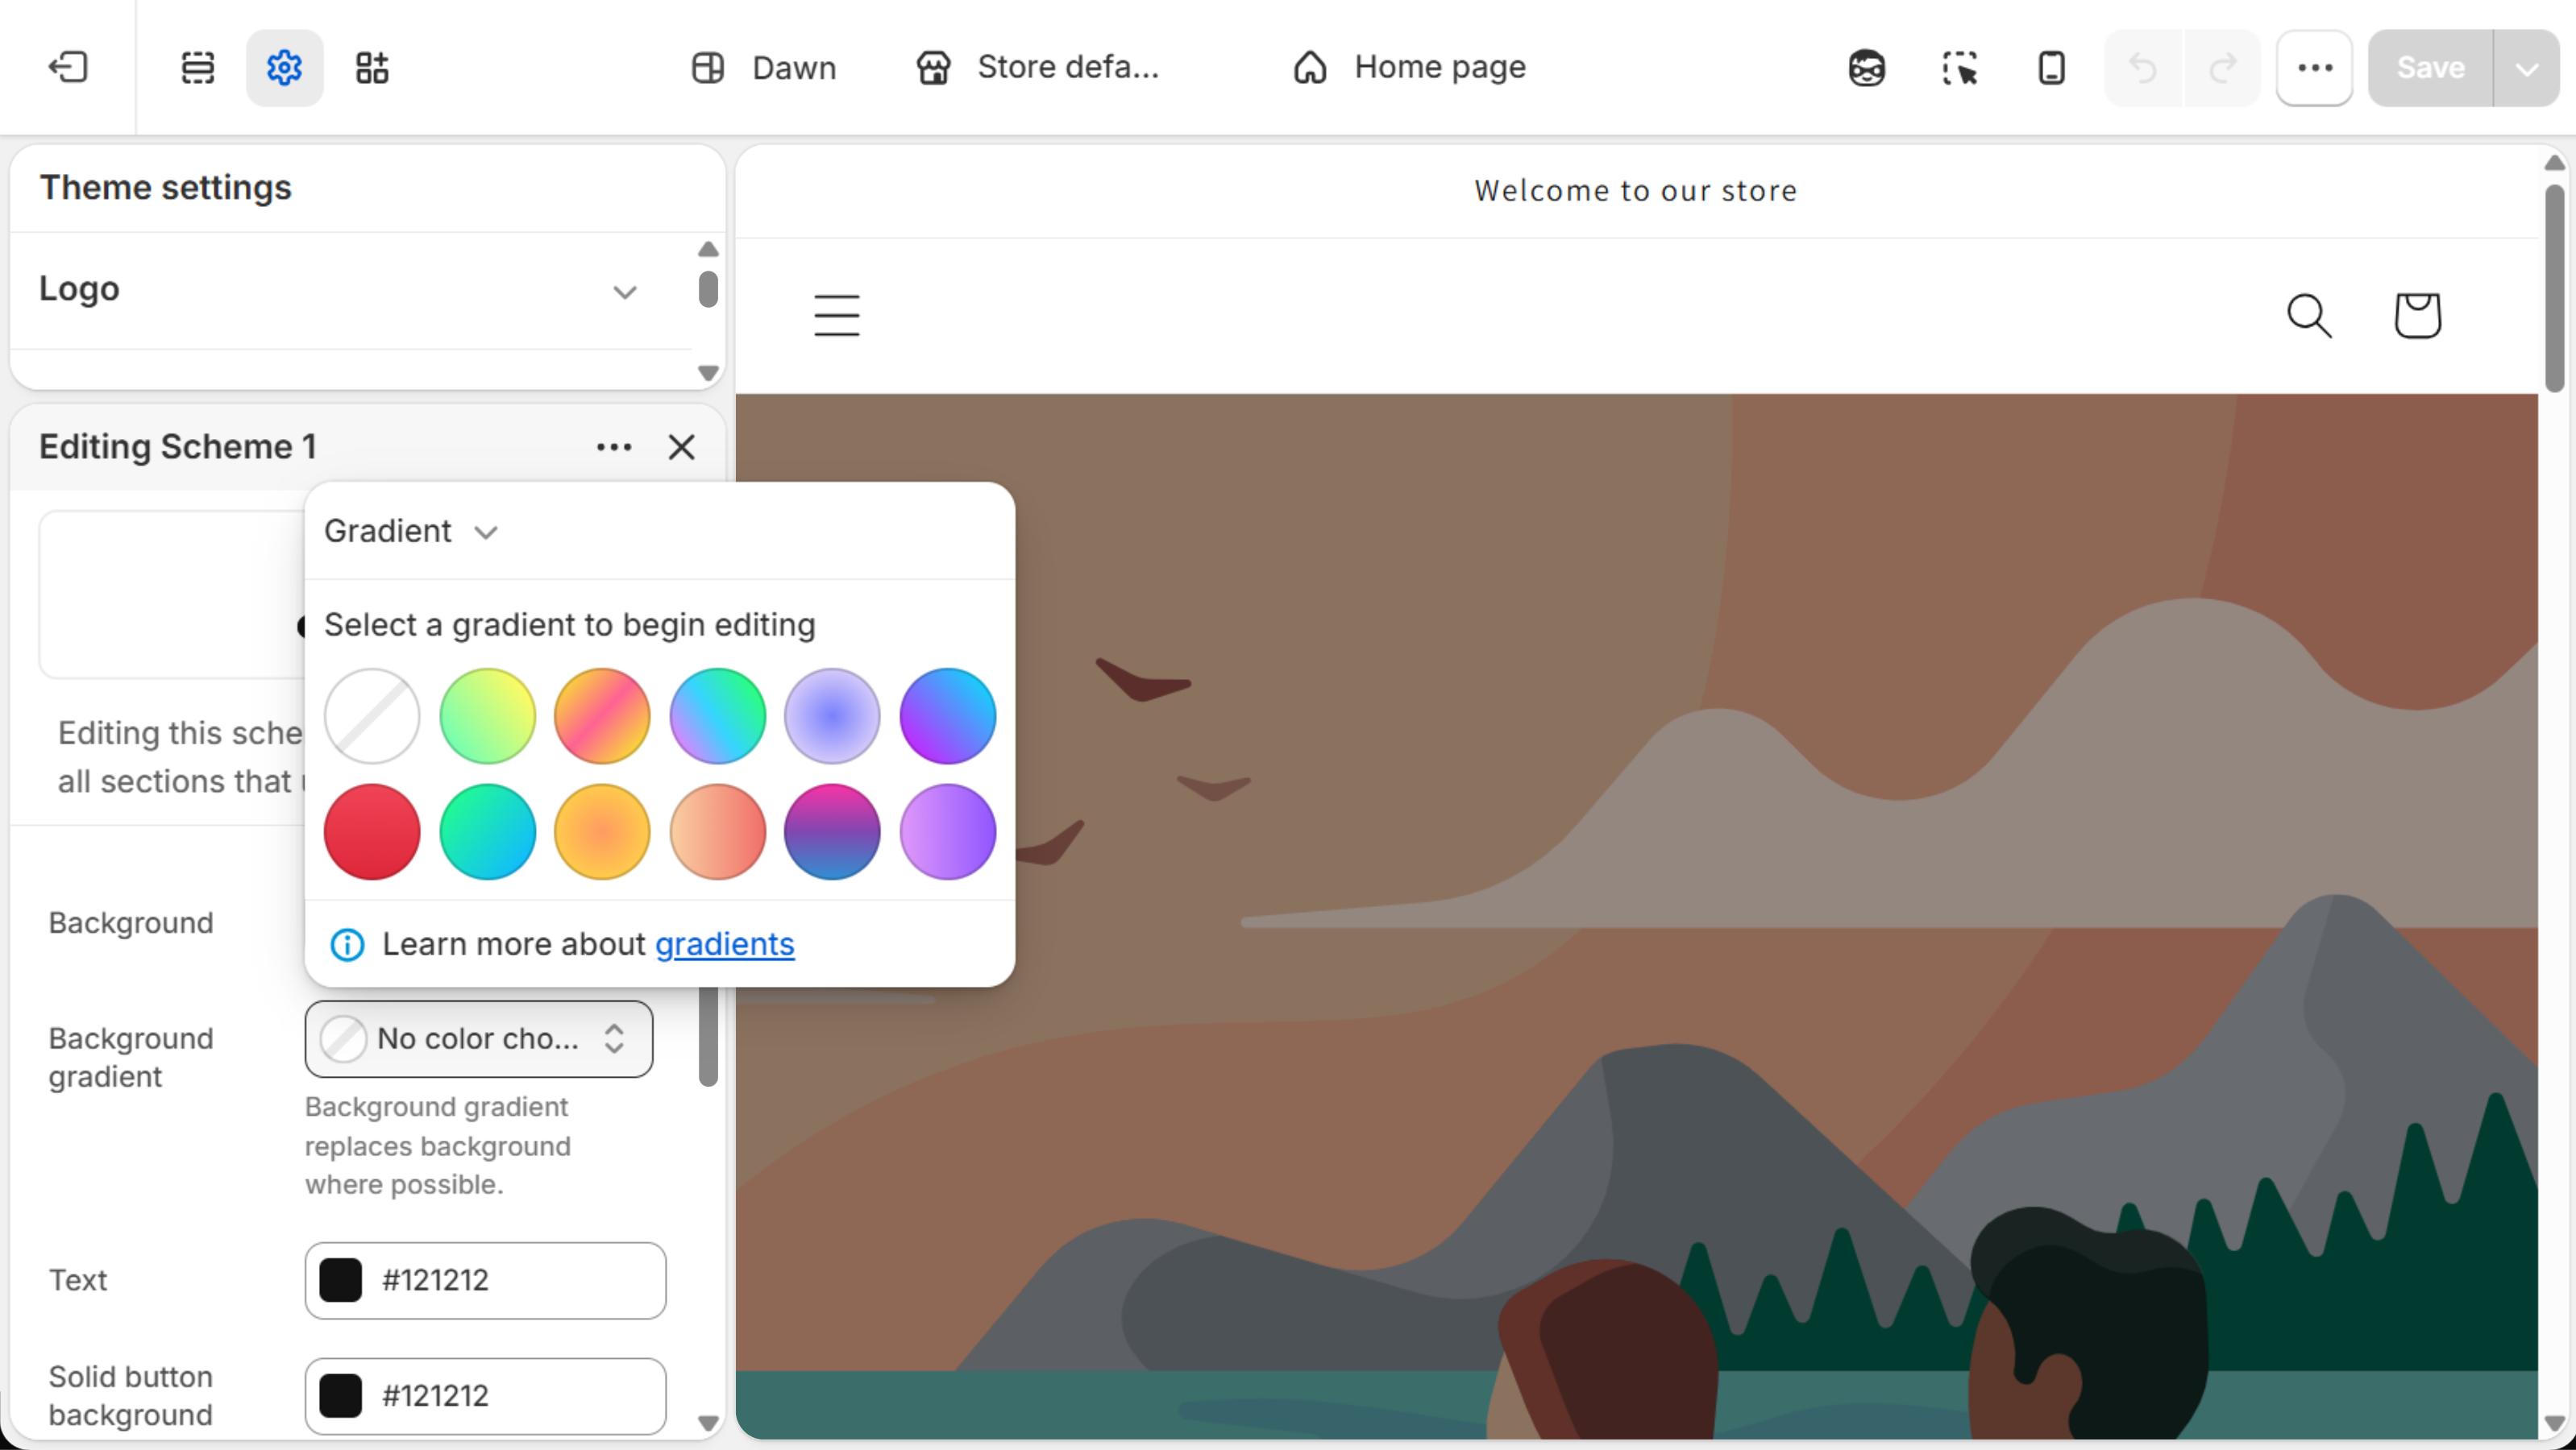The image size is (2576, 1450).
Task: Open the top bar more actions button
Action: (x=2314, y=67)
